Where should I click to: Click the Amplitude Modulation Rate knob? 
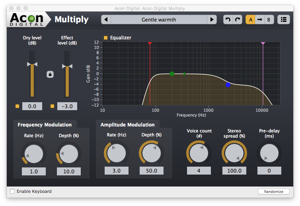pyautogui.click(x=117, y=153)
